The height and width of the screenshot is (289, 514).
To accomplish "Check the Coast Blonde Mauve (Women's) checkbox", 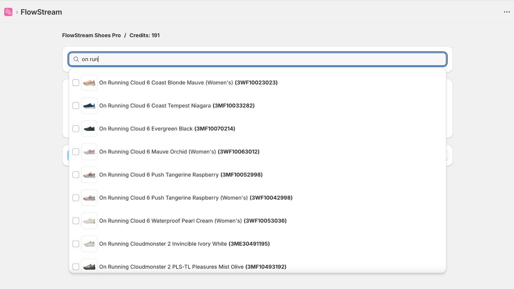I will pyautogui.click(x=76, y=83).
